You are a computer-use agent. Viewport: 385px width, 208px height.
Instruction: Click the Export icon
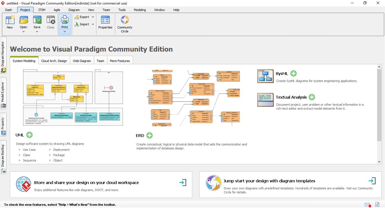(77, 17)
